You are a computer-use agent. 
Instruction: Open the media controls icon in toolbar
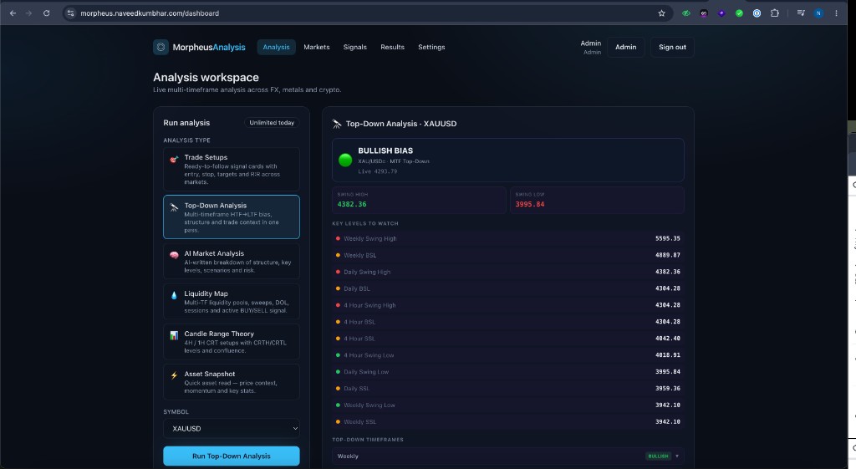point(801,13)
